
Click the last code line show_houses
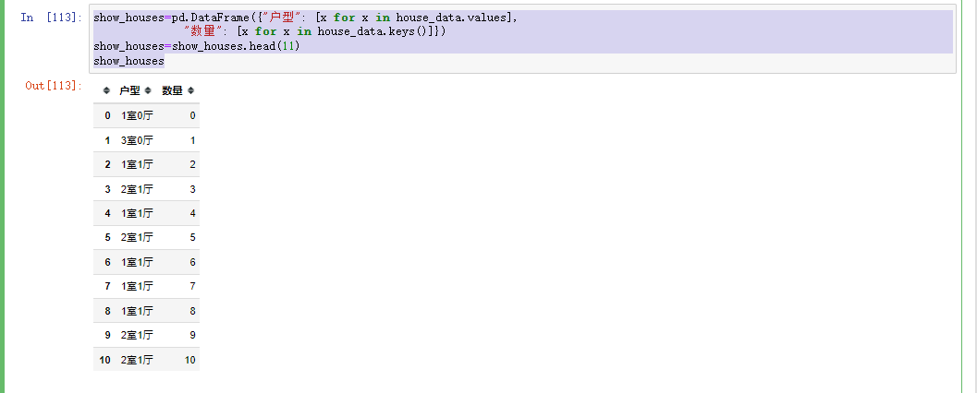pyautogui.click(x=129, y=61)
